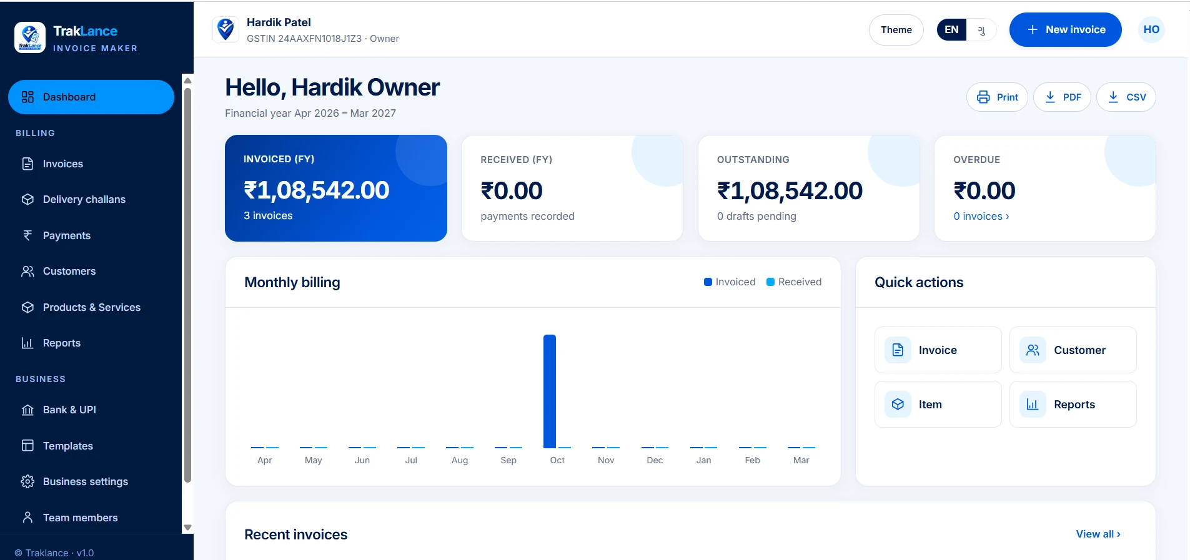
Task: Click the 'GSTIN 24AAXFN1018J1Z3 · Owner' text
Action: point(323,39)
